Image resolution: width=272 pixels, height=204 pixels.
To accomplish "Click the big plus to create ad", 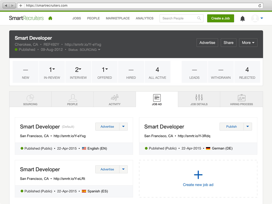I will (x=198, y=175).
